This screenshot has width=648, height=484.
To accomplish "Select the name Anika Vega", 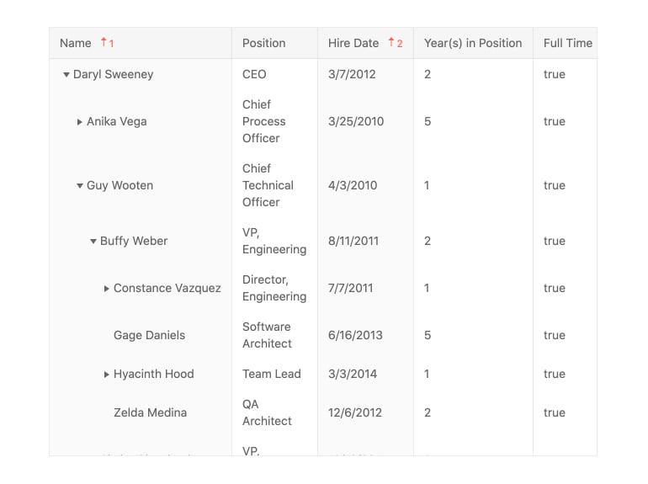I will point(116,121).
